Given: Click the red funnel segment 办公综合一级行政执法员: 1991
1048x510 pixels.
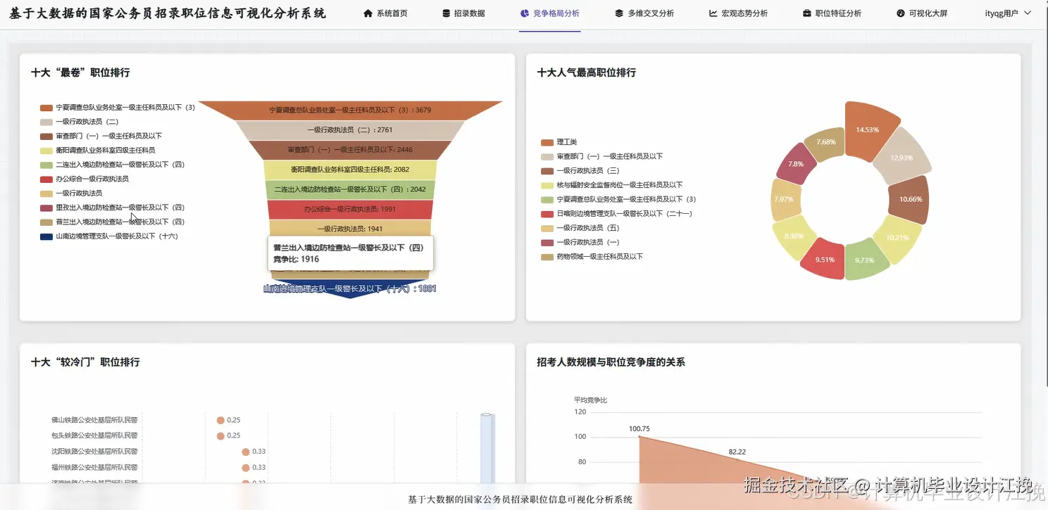Looking at the screenshot, I should point(350,209).
